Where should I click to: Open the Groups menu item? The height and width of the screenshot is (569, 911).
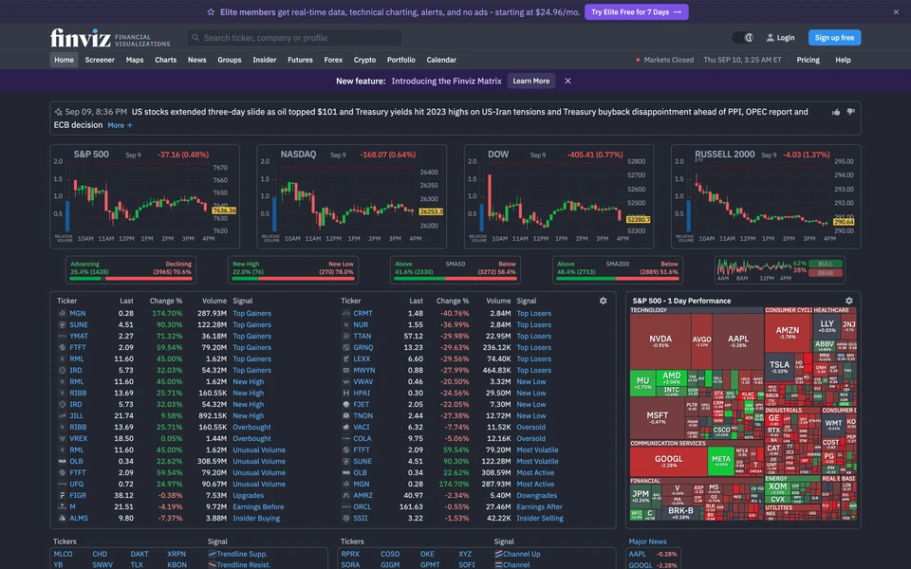(x=230, y=60)
